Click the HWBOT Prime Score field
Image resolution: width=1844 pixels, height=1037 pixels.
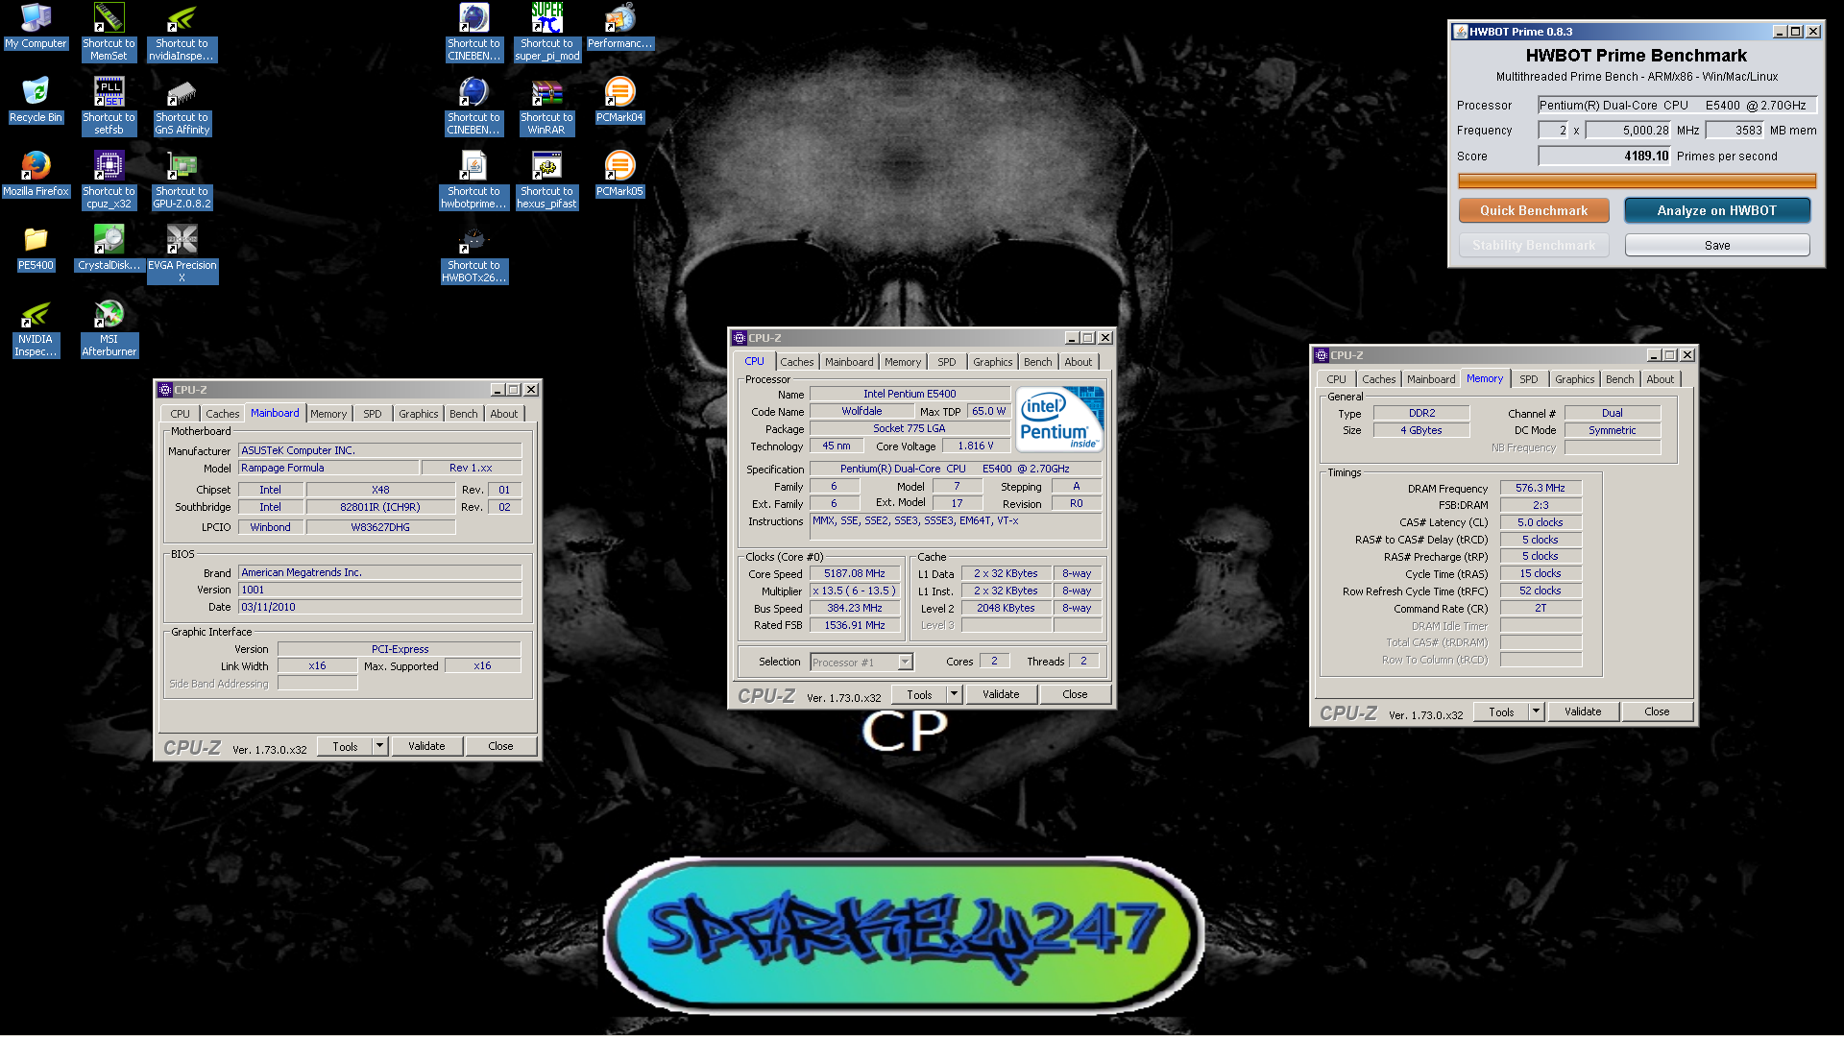[1606, 156]
